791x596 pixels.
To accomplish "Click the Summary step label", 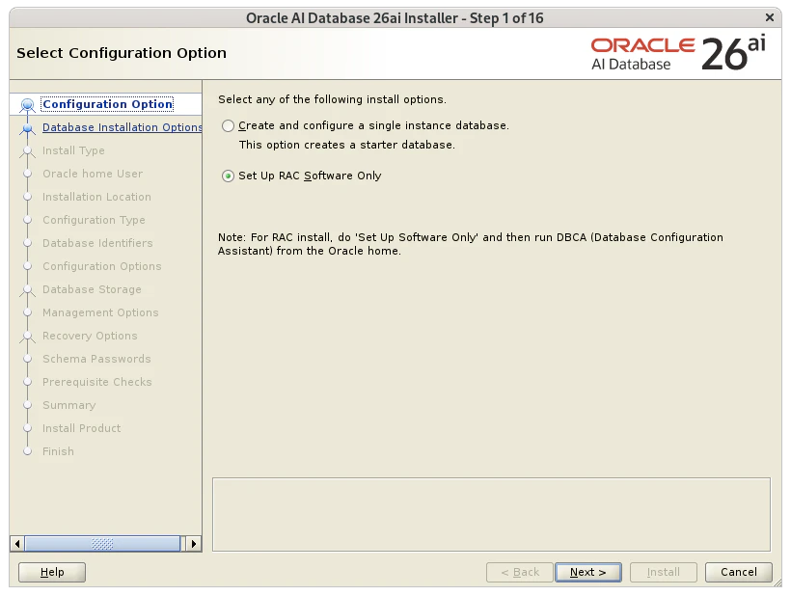I will tap(69, 405).
